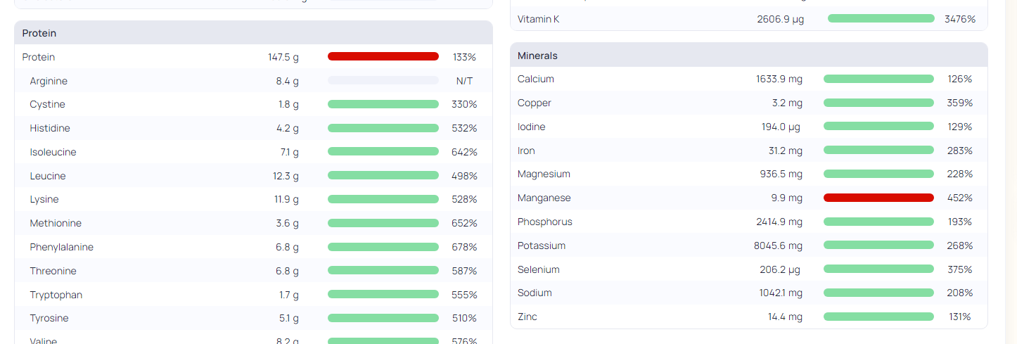Click Tryptophan's green progress bar
The image size is (1017, 344).
pyautogui.click(x=383, y=295)
